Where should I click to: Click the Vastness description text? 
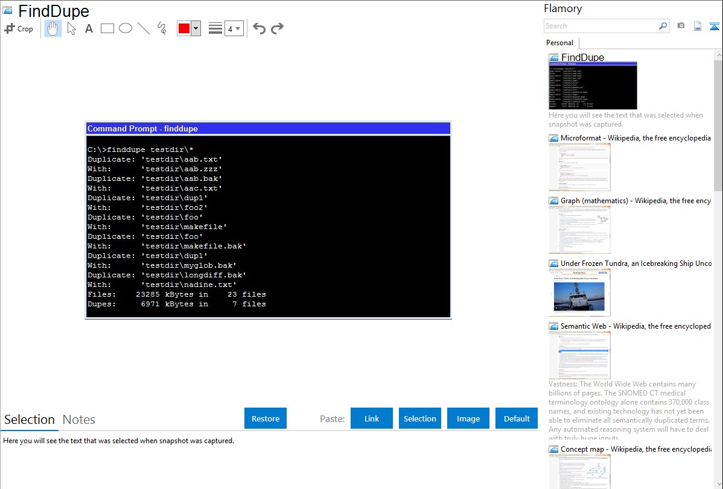tap(629, 411)
